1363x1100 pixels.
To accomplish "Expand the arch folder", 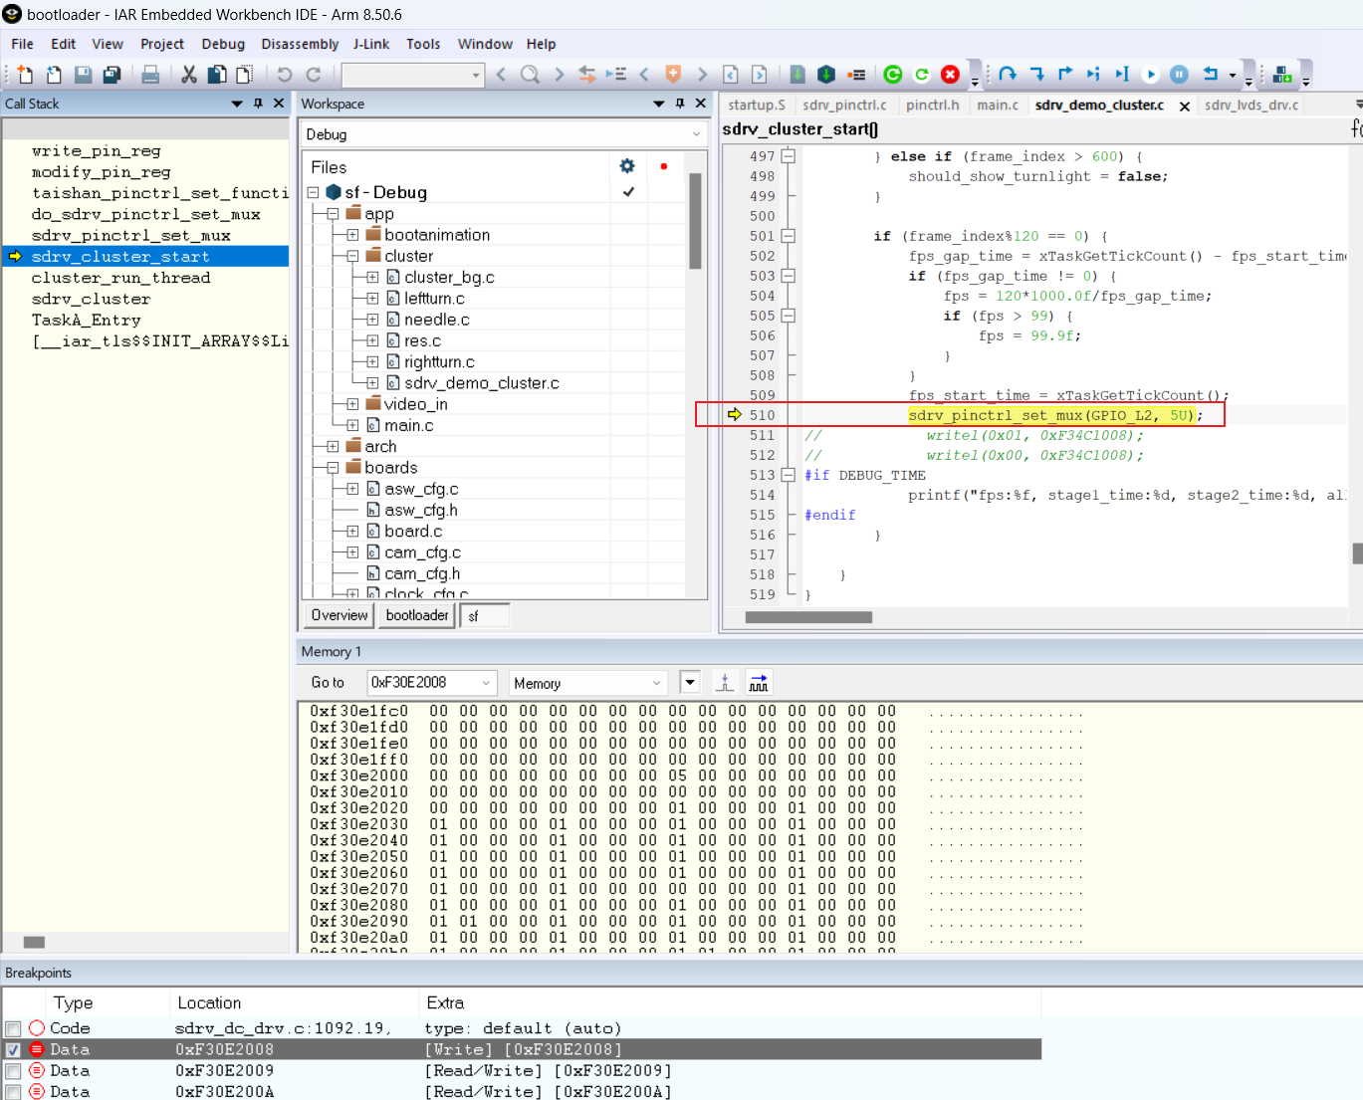I will pyautogui.click(x=332, y=446).
